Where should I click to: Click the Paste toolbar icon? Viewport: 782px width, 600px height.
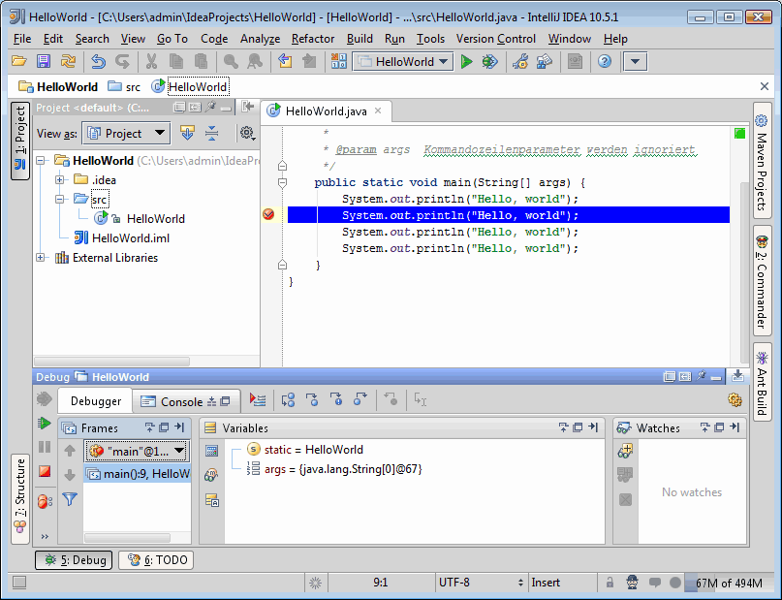pyautogui.click(x=201, y=61)
